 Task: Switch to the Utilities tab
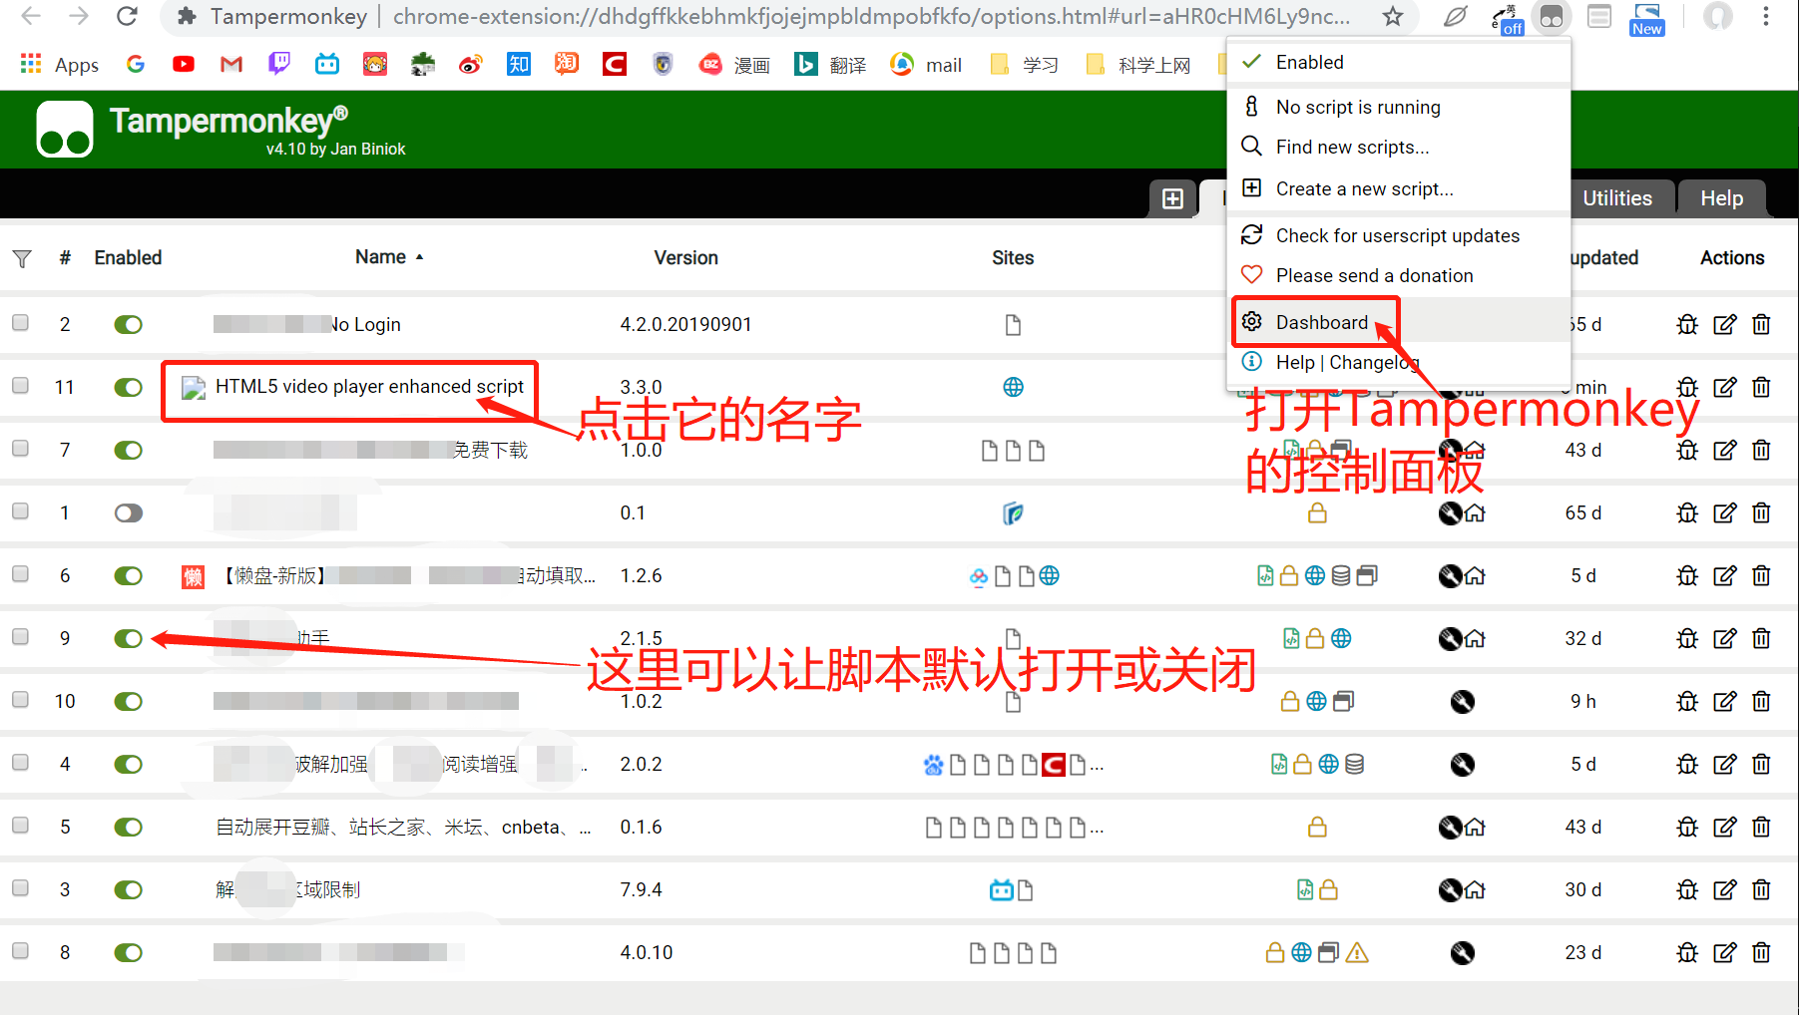pyautogui.click(x=1617, y=197)
